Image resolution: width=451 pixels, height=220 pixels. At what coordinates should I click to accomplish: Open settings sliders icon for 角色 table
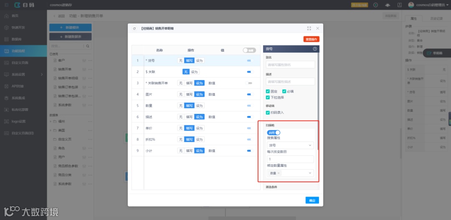click(84, 148)
